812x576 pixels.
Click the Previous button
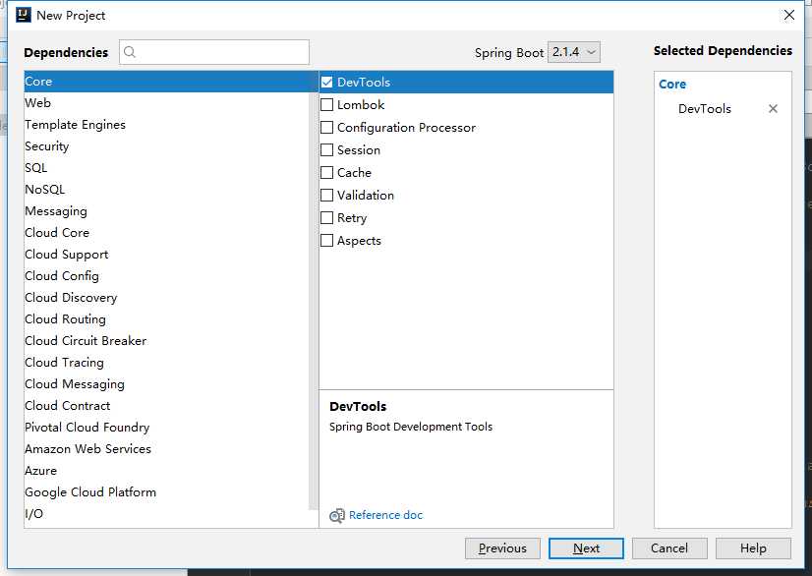click(502, 548)
